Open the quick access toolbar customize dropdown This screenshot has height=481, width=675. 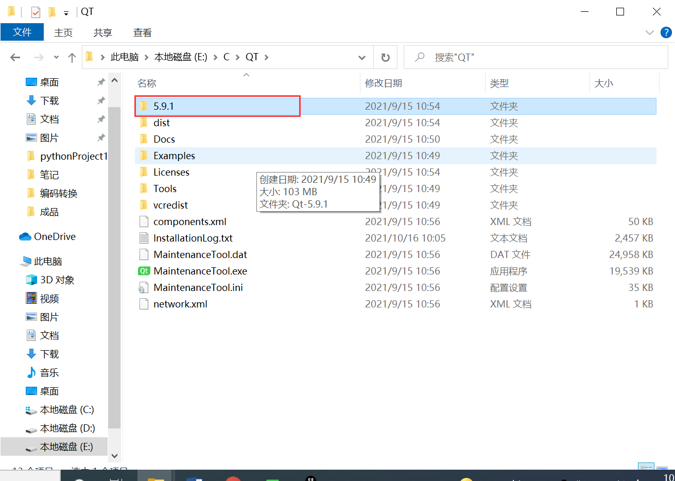[x=65, y=11]
